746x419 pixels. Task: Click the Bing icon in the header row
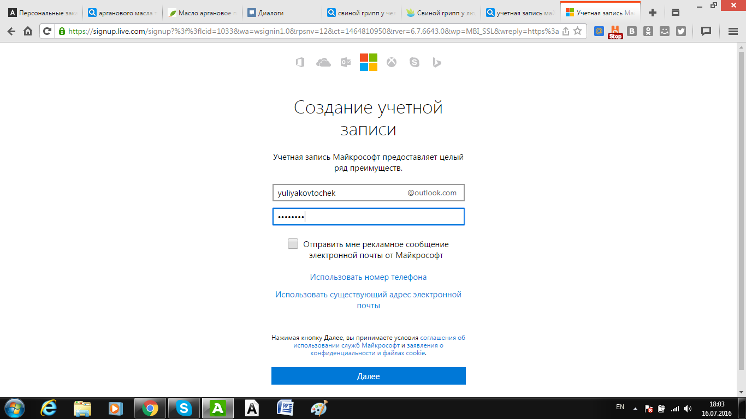[x=437, y=62]
